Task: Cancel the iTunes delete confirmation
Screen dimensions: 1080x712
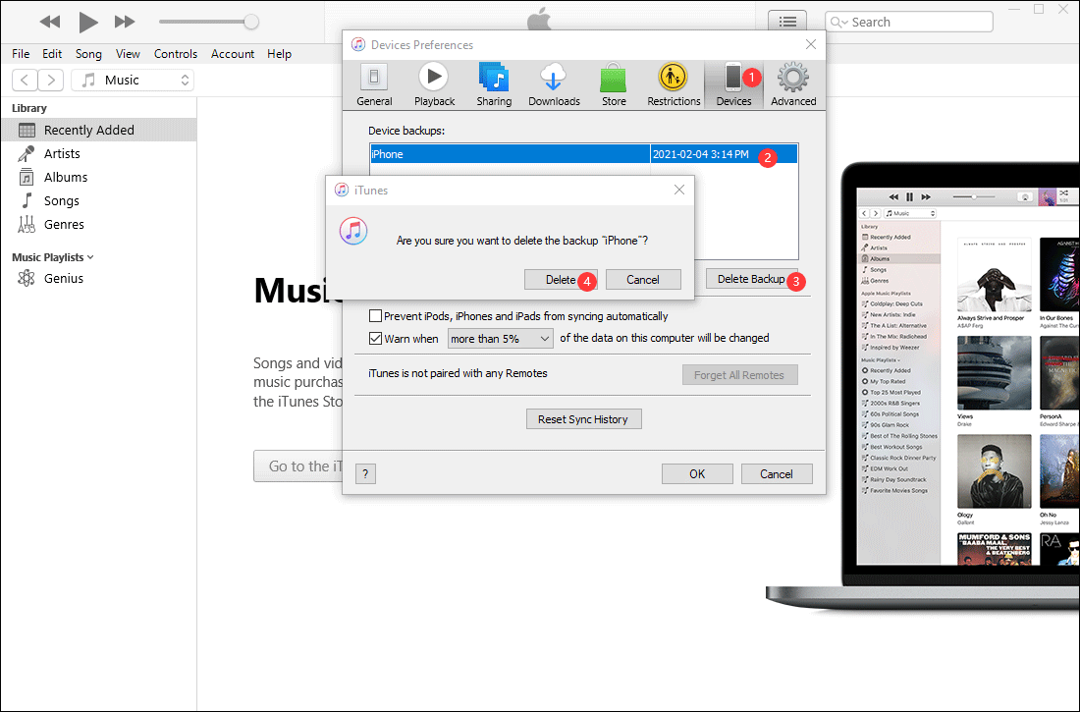Action: click(x=643, y=279)
